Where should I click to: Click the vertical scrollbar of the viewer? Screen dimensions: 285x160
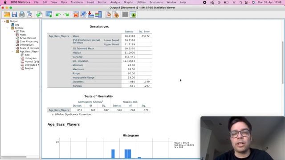click(283, 63)
